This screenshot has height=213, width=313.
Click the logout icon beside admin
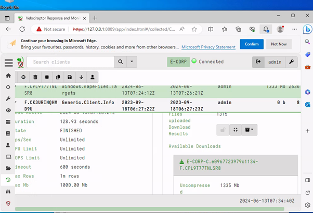258,62
